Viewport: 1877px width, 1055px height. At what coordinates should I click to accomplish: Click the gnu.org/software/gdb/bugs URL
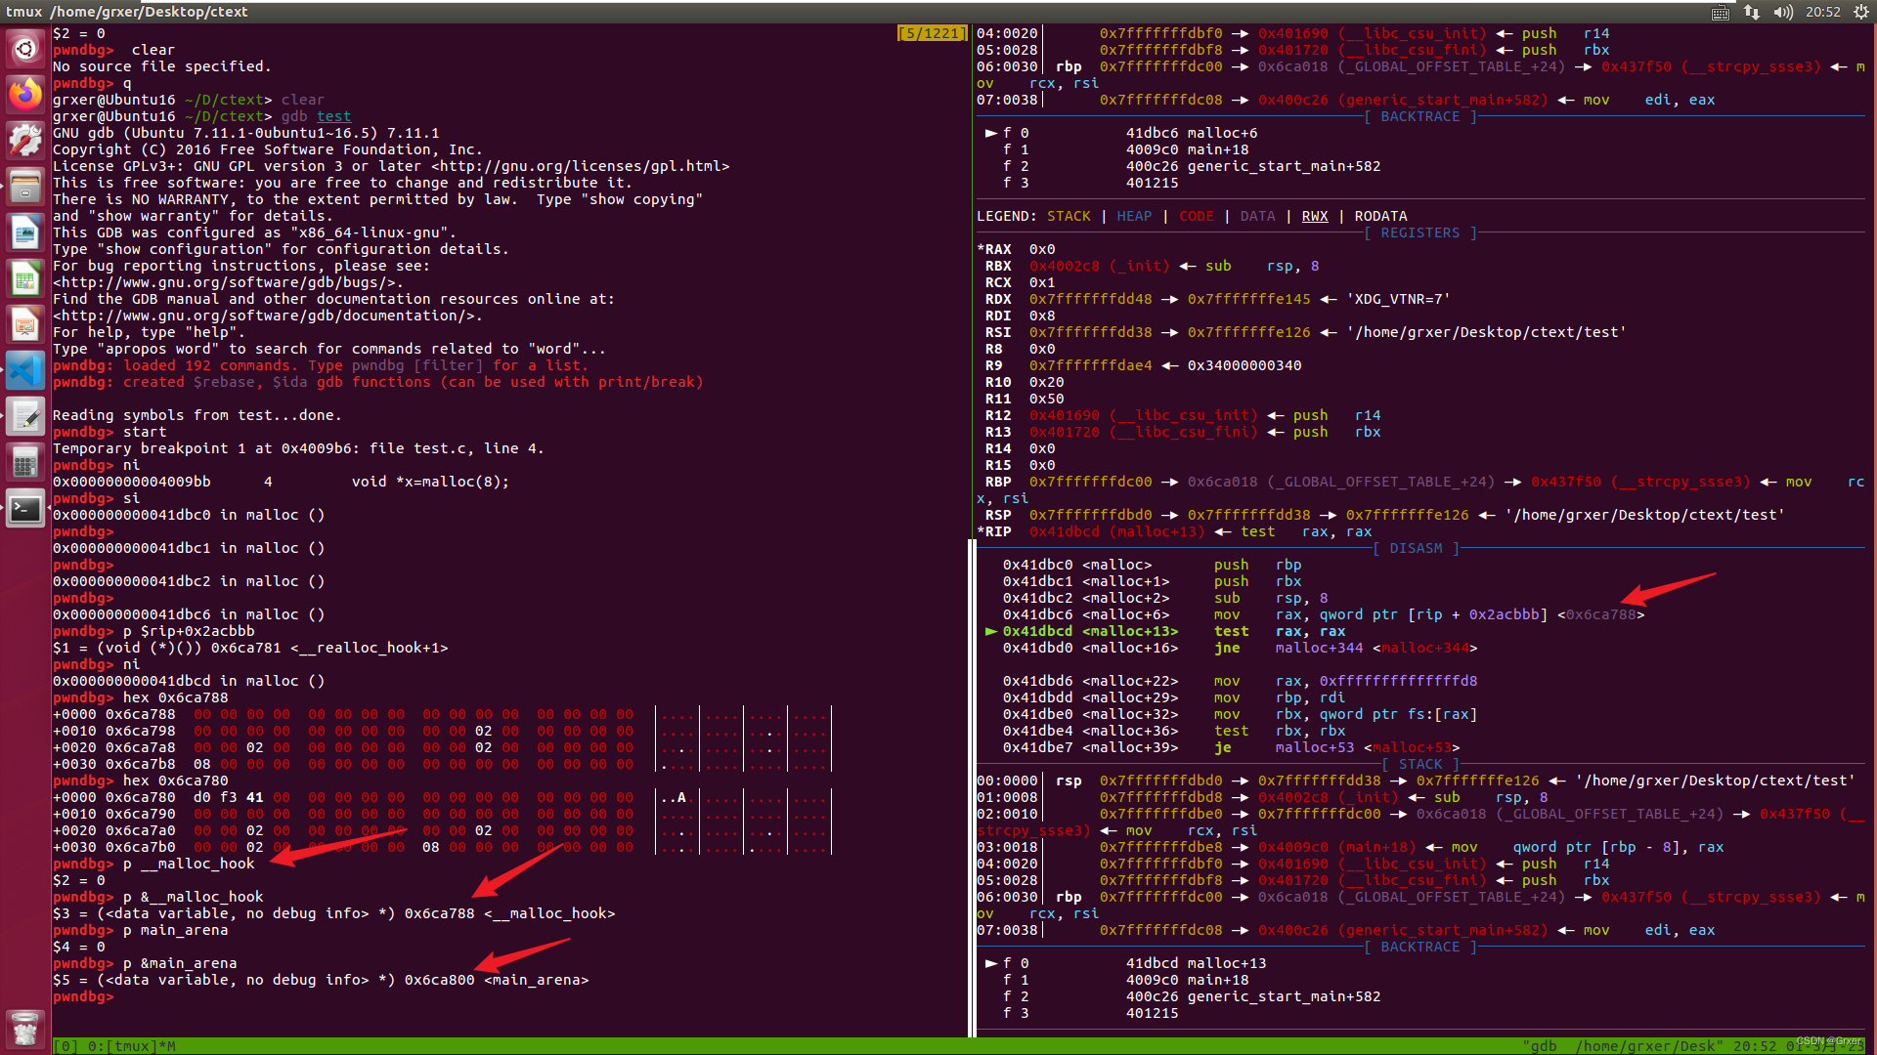click(x=227, y=282)
